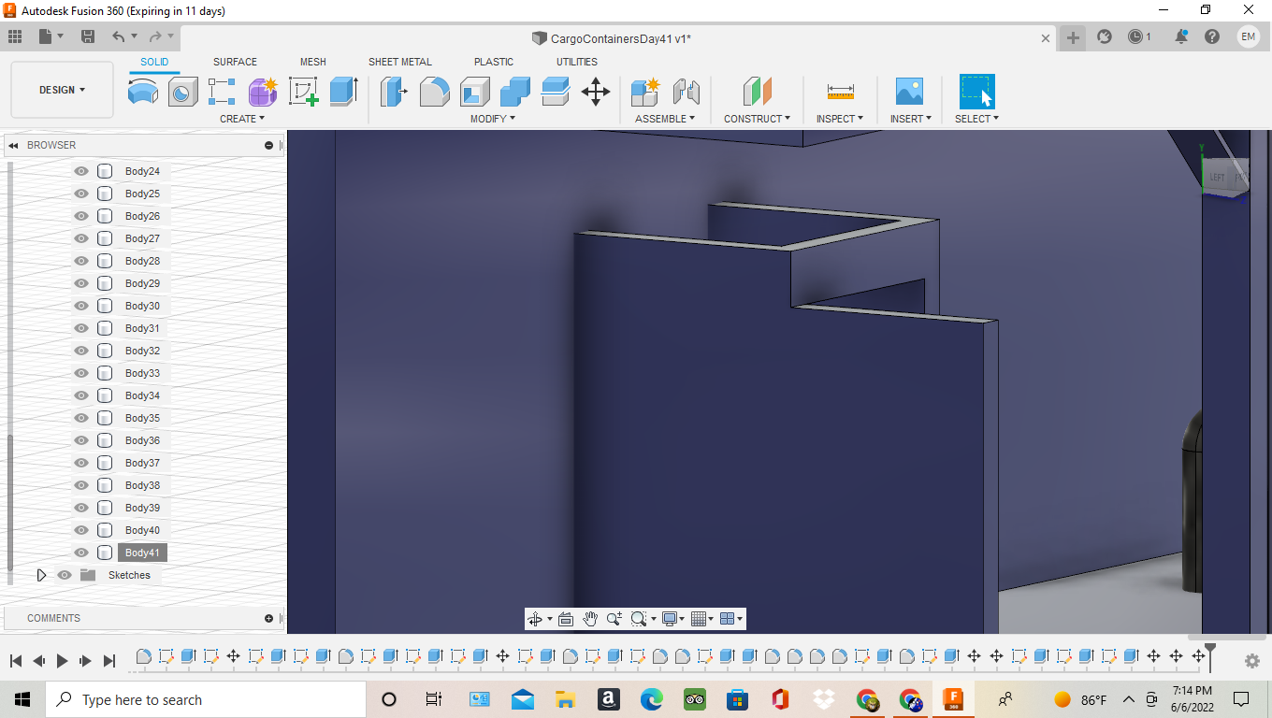The height and width of the screenshot is (718, 1272).
Task: Expand the Sketches folder in browser
Action: pyautogui.click(x=41, y=575)
